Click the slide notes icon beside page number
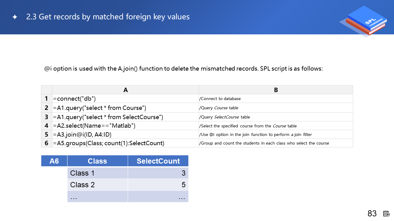394x221 pixels. tap(387, 214)
